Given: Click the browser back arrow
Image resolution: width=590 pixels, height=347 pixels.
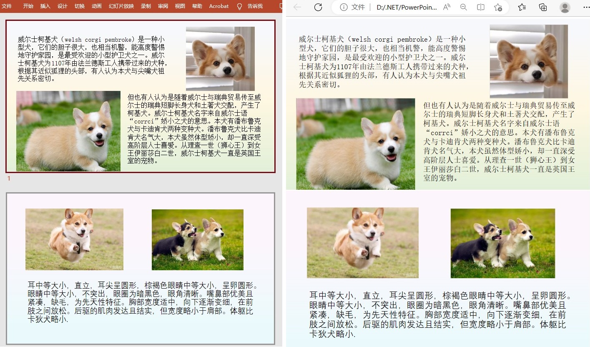Looking at the screenshot, I should point(297,7).
